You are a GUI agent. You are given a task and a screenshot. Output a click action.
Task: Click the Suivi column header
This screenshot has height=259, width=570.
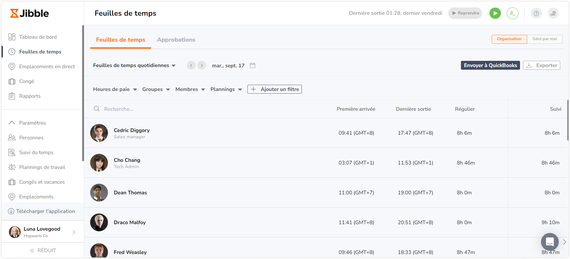tap(556, 109)
